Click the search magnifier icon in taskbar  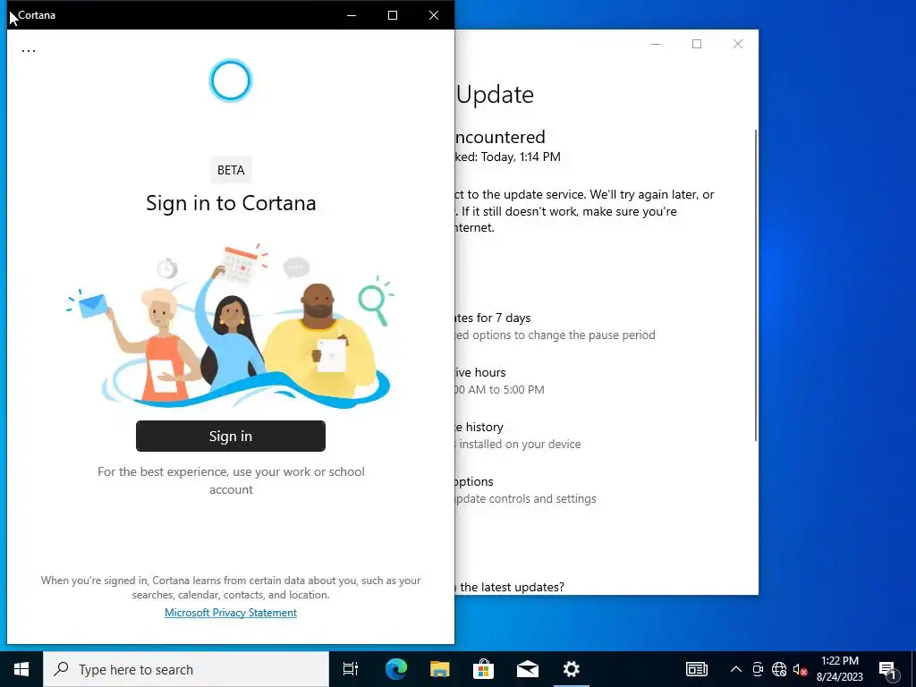61,669
